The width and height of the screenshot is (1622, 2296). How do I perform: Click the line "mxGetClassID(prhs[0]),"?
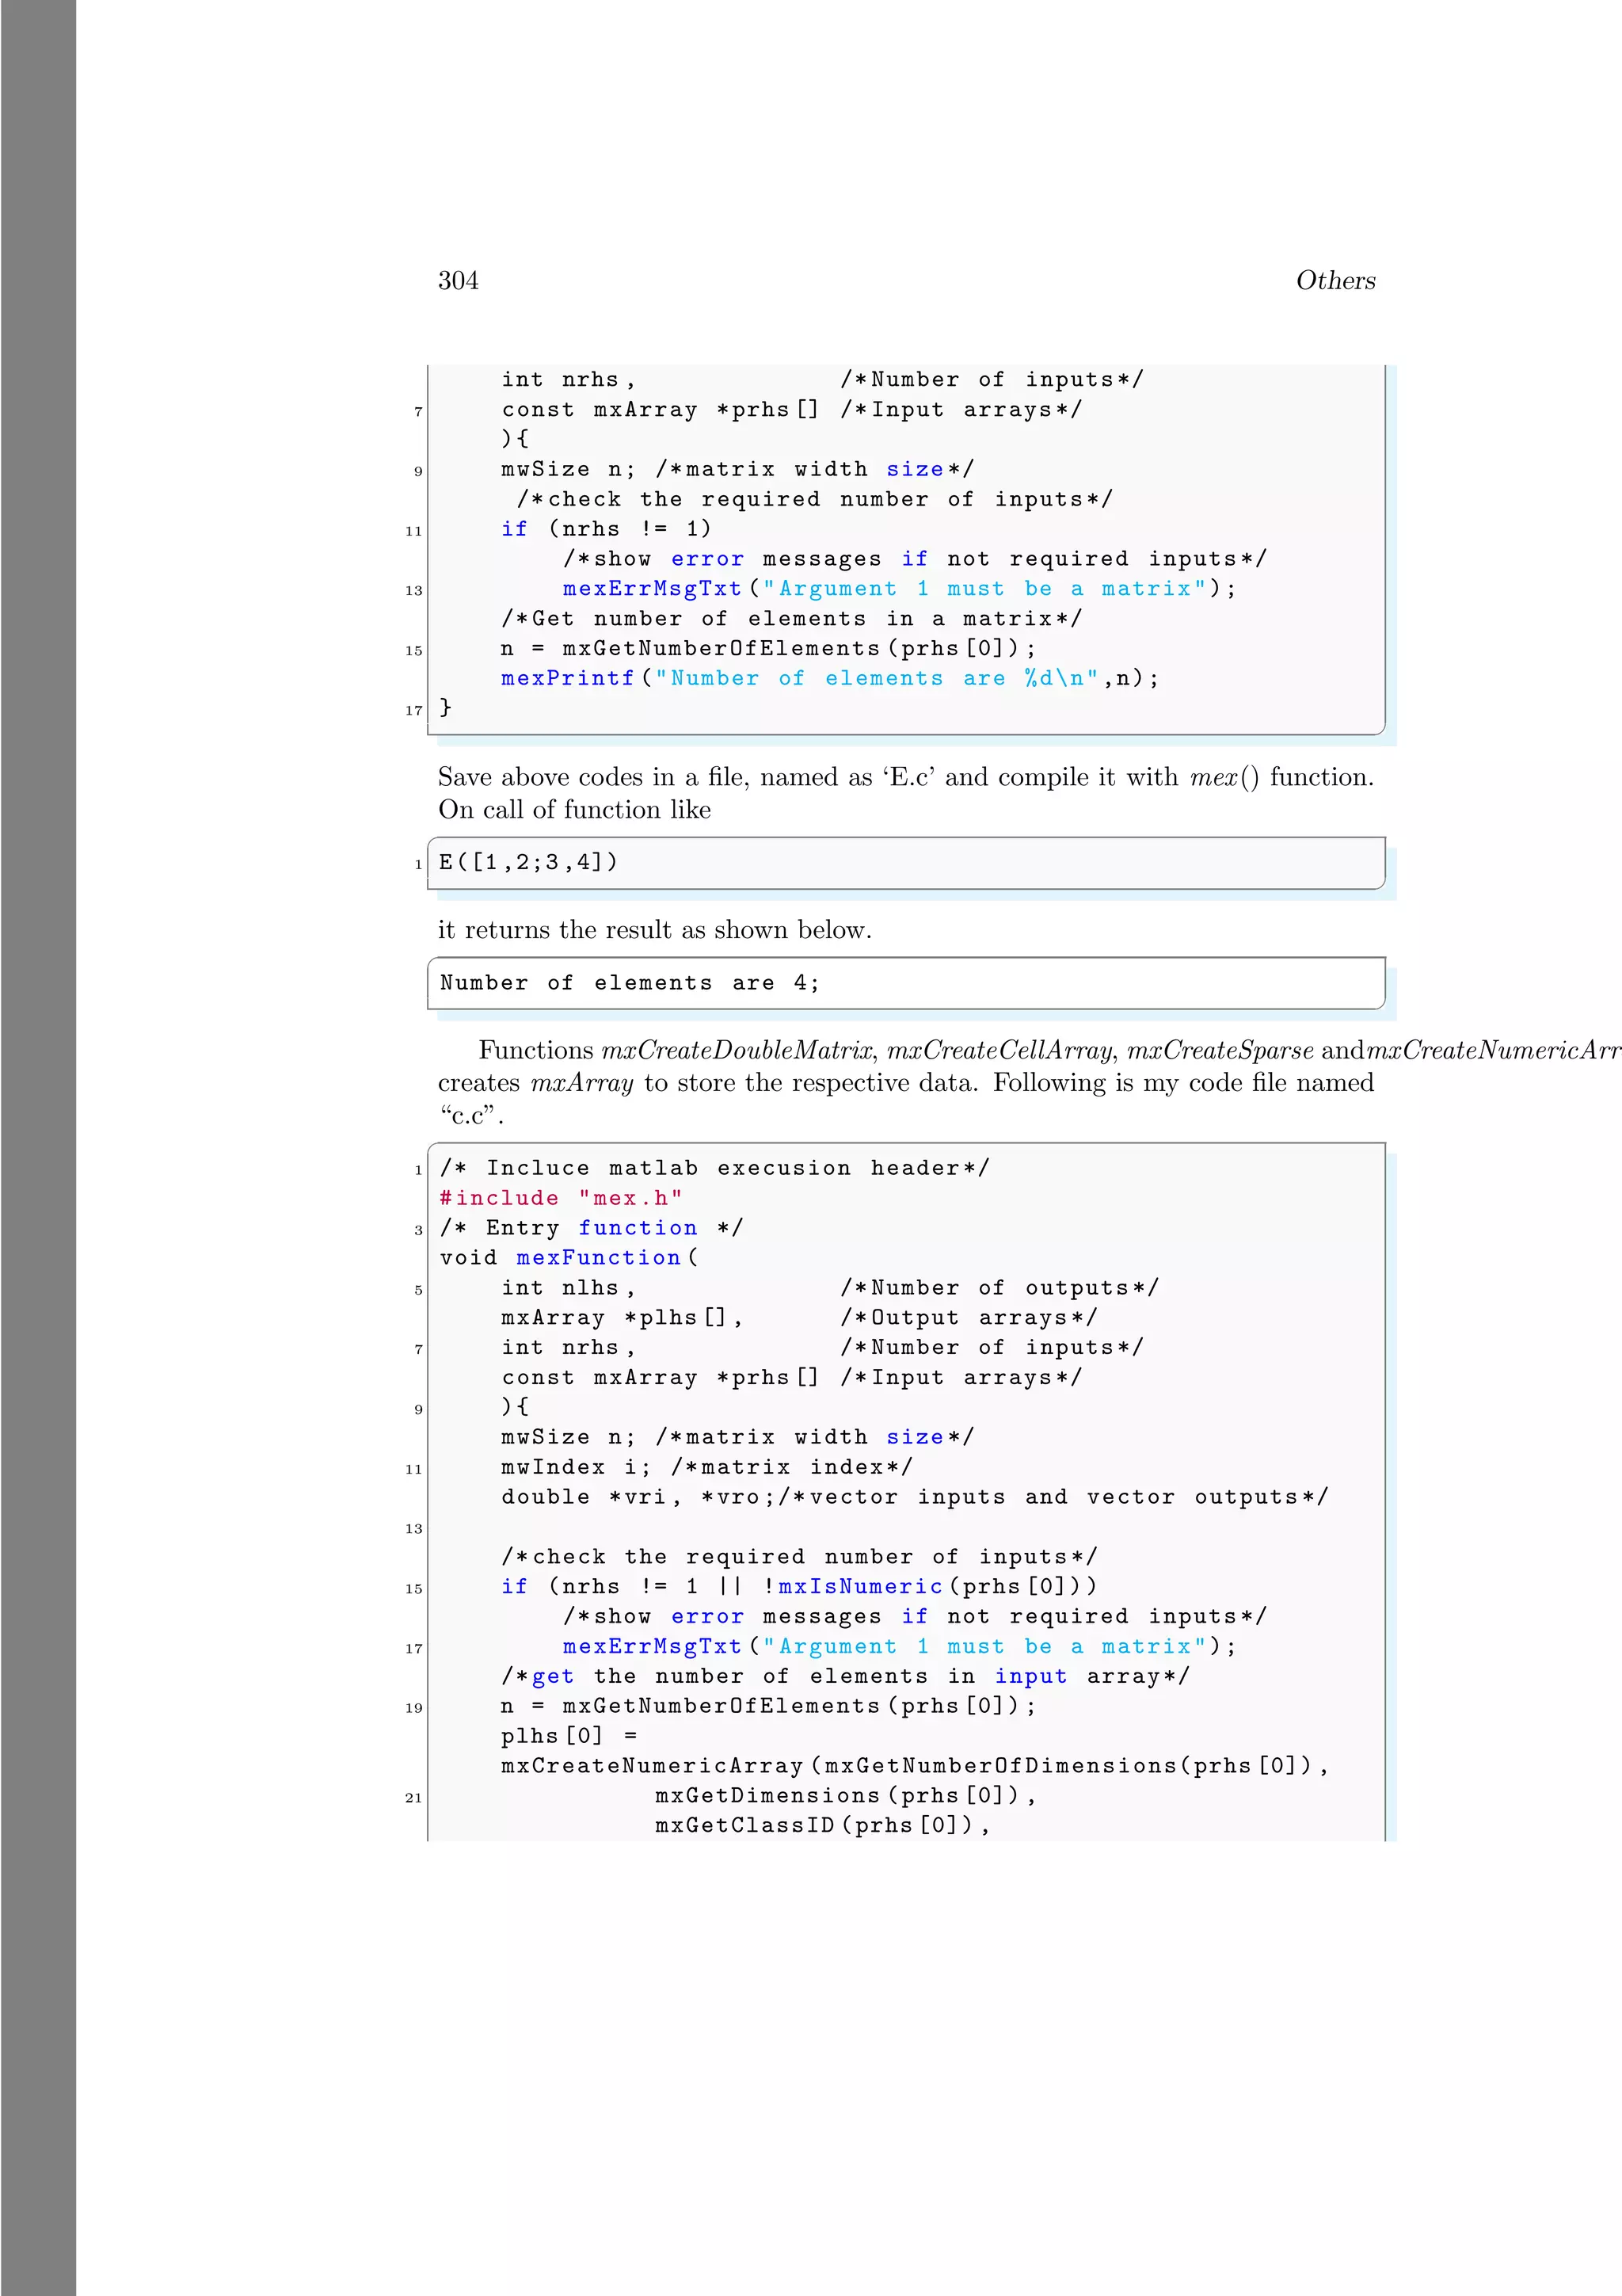(x=823, y=1826)
